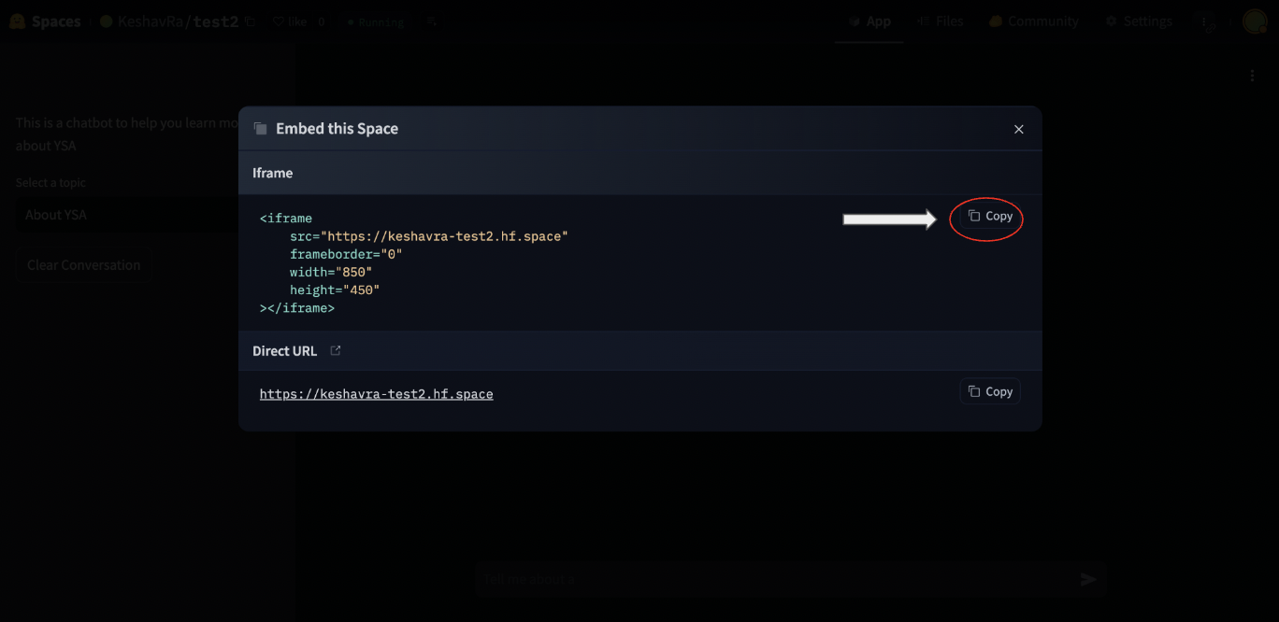Image resolution: width=1279 pixels, height=622 pixels.
Task: Toggle the like heart for this Space
Action: pyautogui.click(x=280, y=21)
